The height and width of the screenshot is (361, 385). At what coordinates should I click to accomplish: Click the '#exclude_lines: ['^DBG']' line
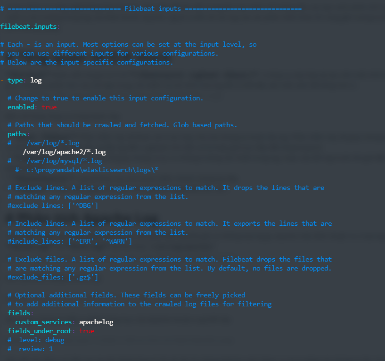coord(53,205)
